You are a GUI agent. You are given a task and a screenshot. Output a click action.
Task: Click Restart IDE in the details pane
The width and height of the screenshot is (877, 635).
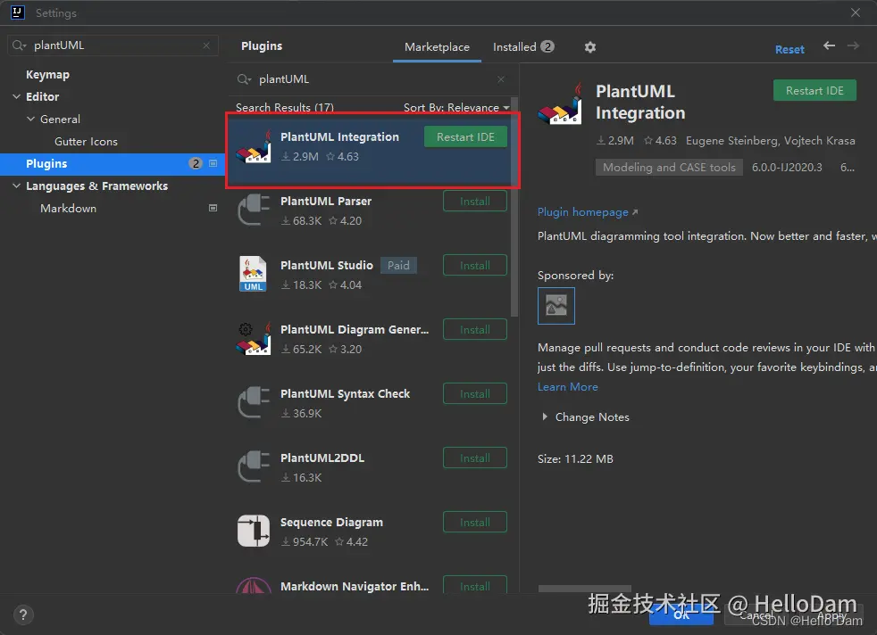(x=814, y=90)
